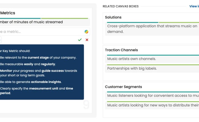The height and width of the screenshot is (122, 199).
Task: Open the multicolor color picker icon
Action: click(x=87, y=32)
